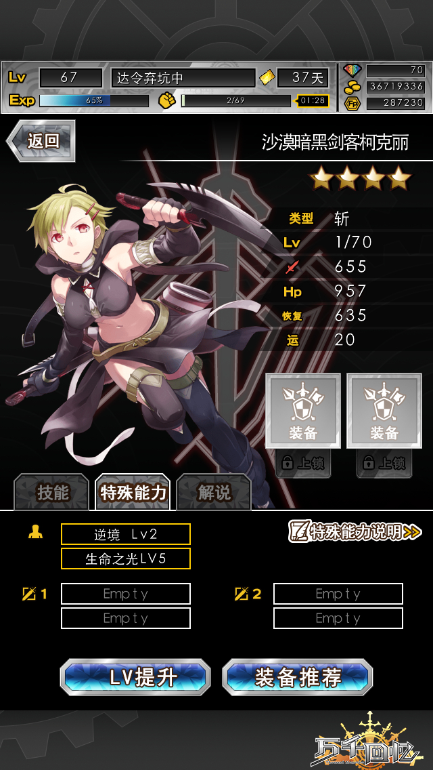Select the 特殊能力 tab
This screenshot has height=770, width=433.
(133, 493)
